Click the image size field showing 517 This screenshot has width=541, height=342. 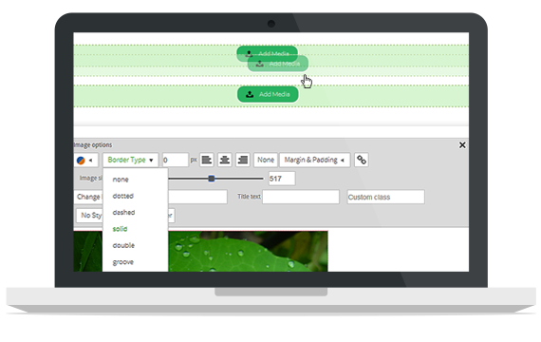coord(282,179)
